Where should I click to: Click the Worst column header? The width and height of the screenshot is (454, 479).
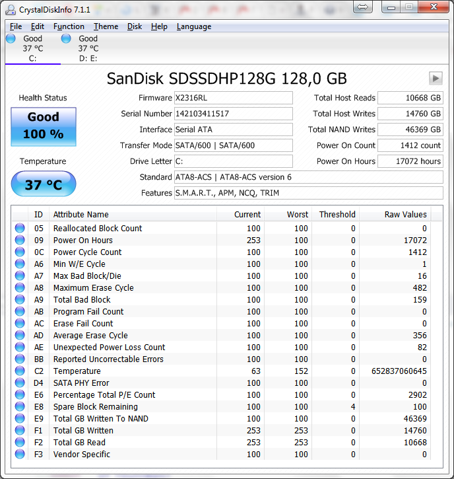[288, 215]
